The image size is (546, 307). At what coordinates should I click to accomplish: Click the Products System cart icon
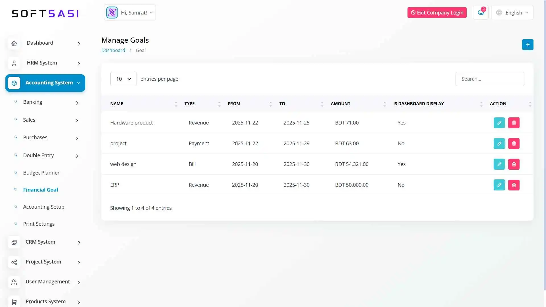point(14,302)
